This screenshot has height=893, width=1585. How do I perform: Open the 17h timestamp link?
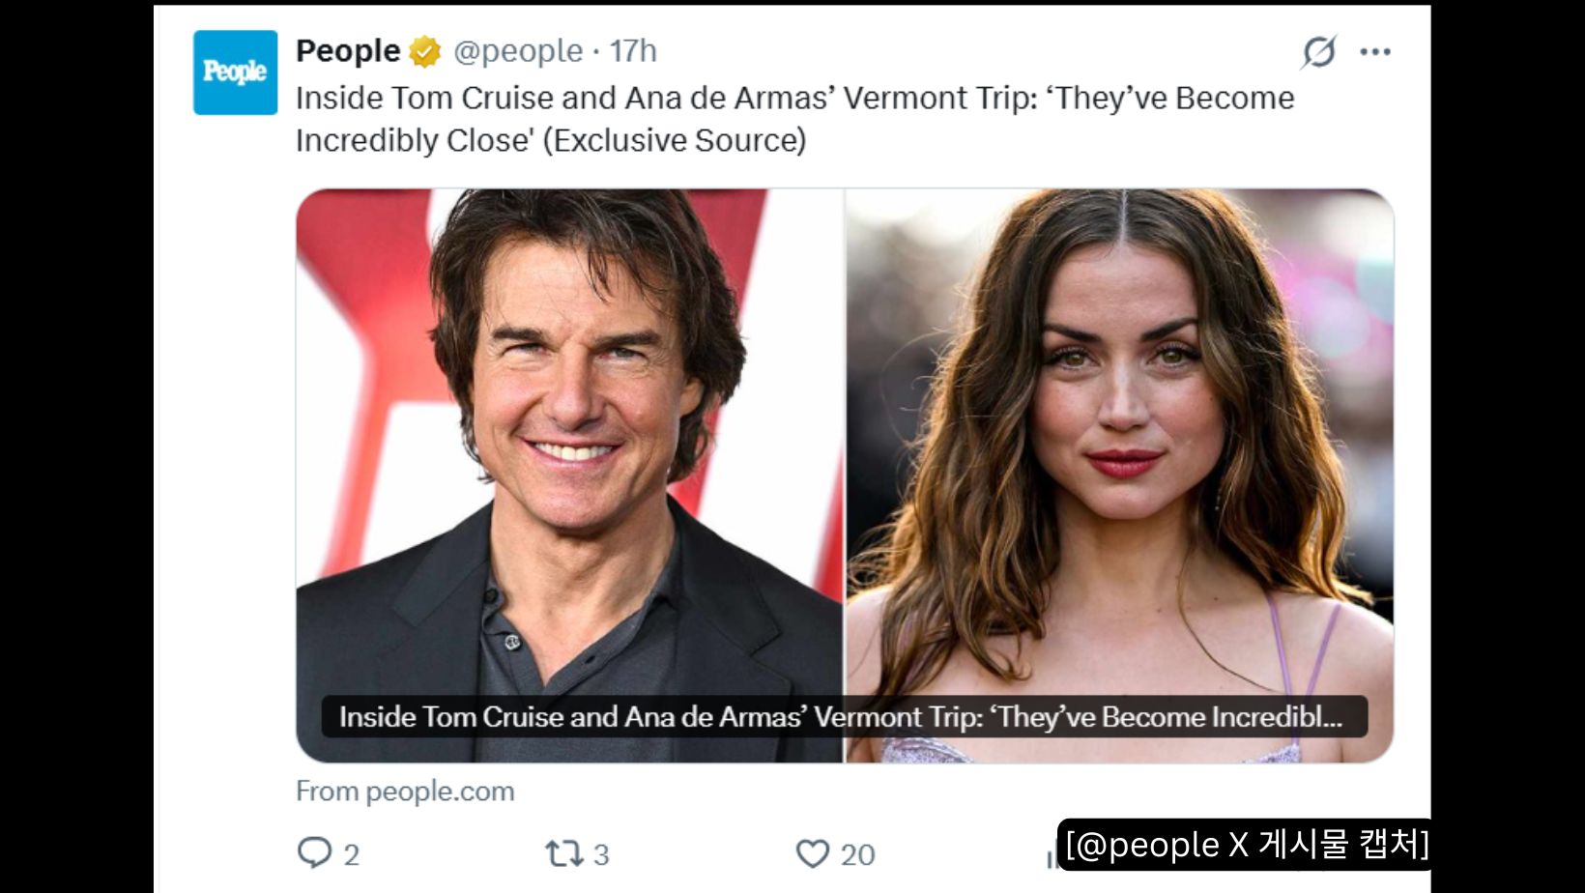[633, 50]
